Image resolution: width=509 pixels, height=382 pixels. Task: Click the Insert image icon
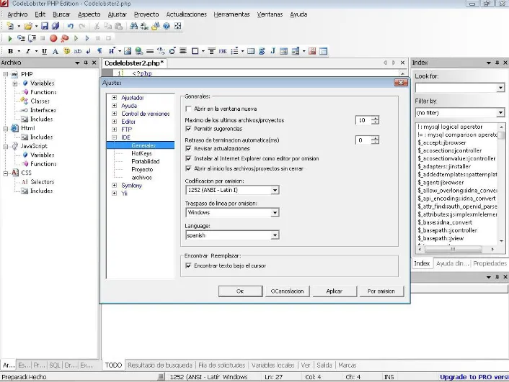coord(128,51)
